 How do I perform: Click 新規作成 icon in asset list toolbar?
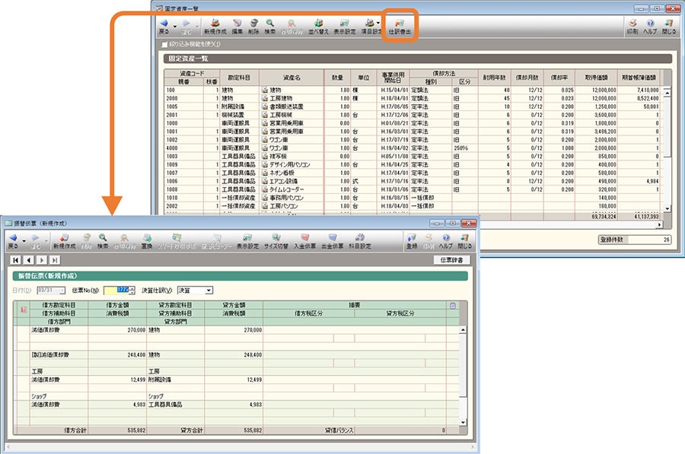click(215, 26)
